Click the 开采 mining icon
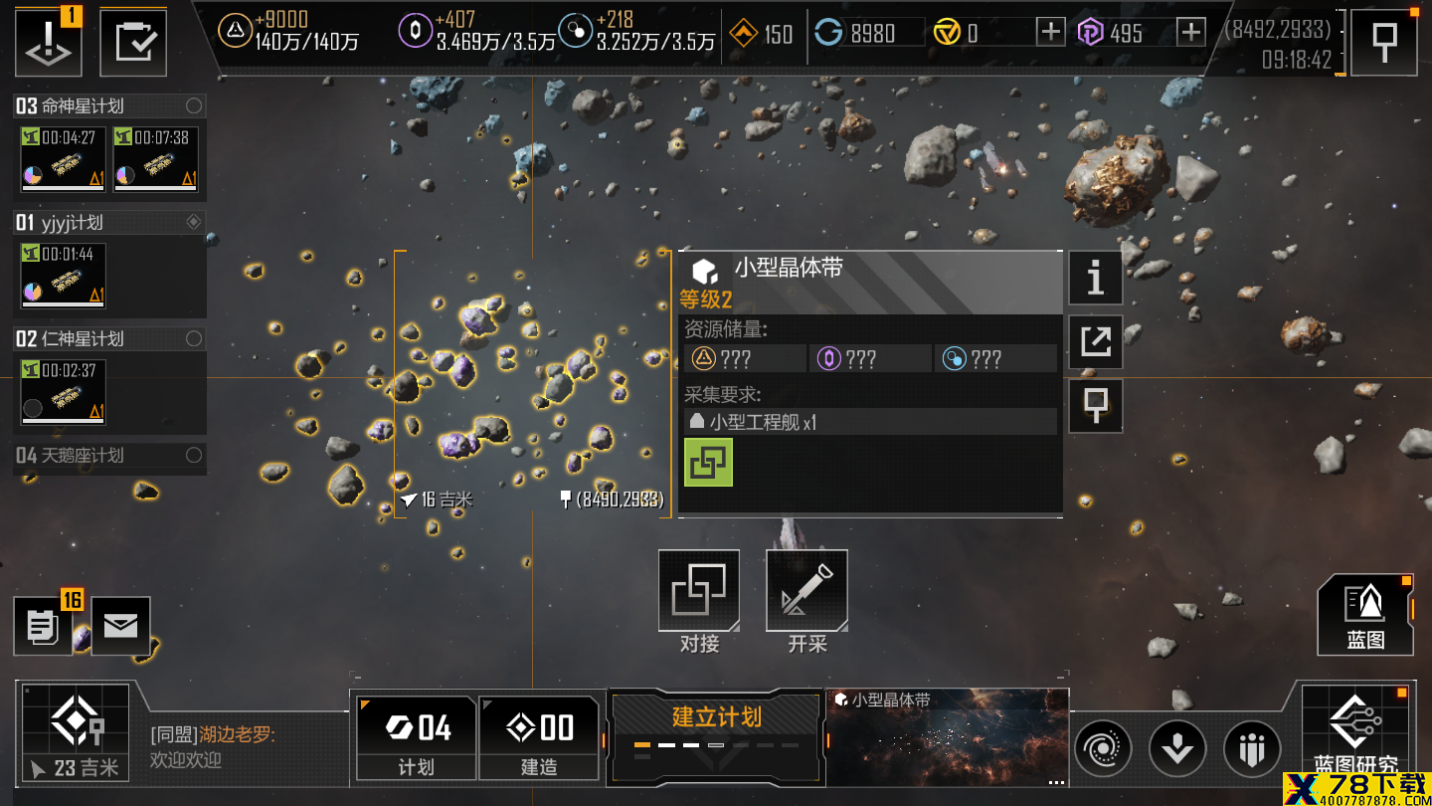Screen dimensions: 1432x806 [x=806, y=590]
